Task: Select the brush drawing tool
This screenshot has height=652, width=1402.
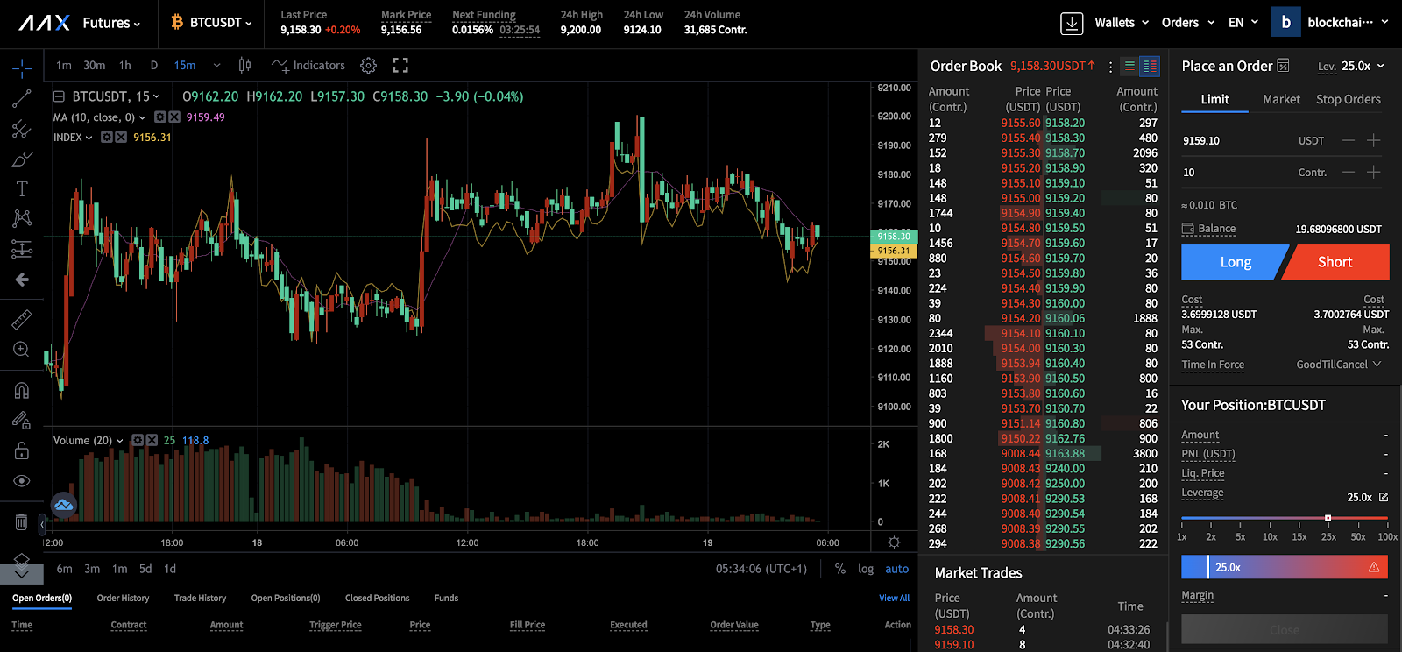Action: [22, 159]
